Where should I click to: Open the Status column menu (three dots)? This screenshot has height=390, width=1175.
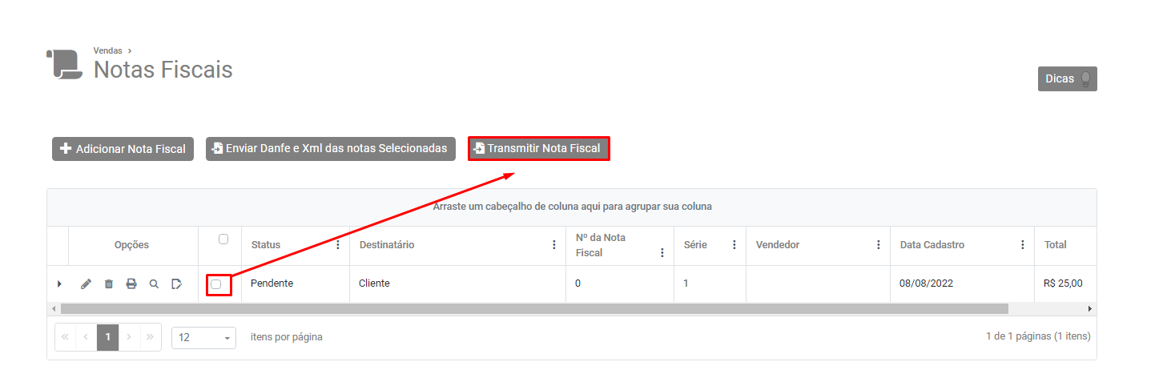338,245
